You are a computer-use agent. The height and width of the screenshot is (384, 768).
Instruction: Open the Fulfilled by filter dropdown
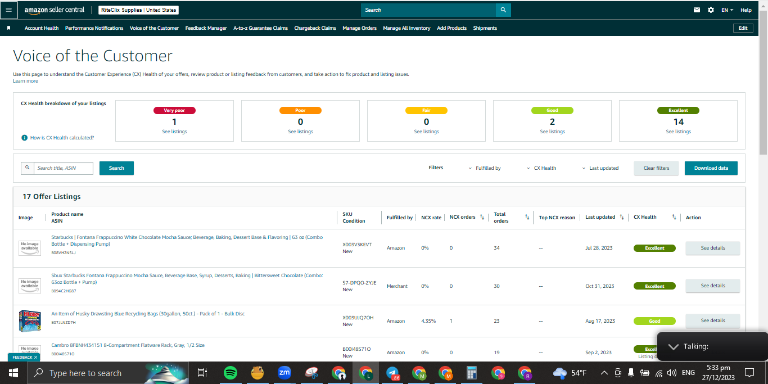click(485, 168)
